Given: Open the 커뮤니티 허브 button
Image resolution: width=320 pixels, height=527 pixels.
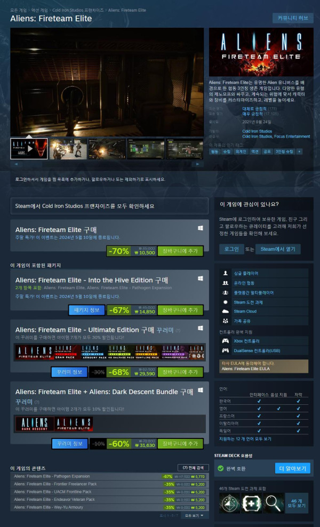Looking at the screenshot, I should [293, 18].
